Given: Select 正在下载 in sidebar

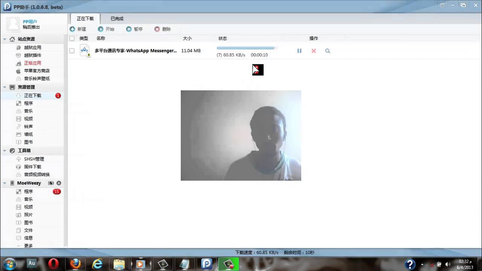Looking at the screenshot, I should click(32, 96).
